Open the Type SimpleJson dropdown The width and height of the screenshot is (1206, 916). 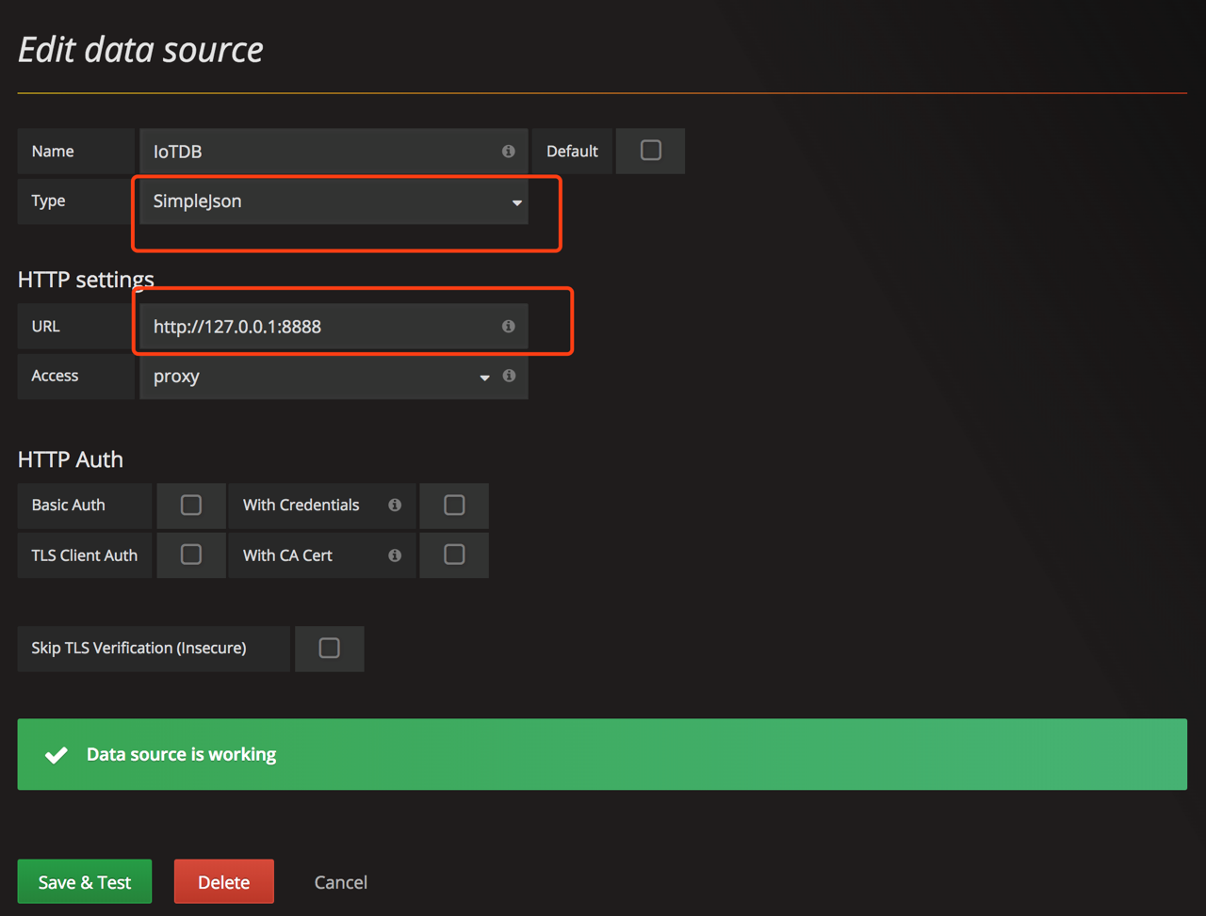point(334,201)
